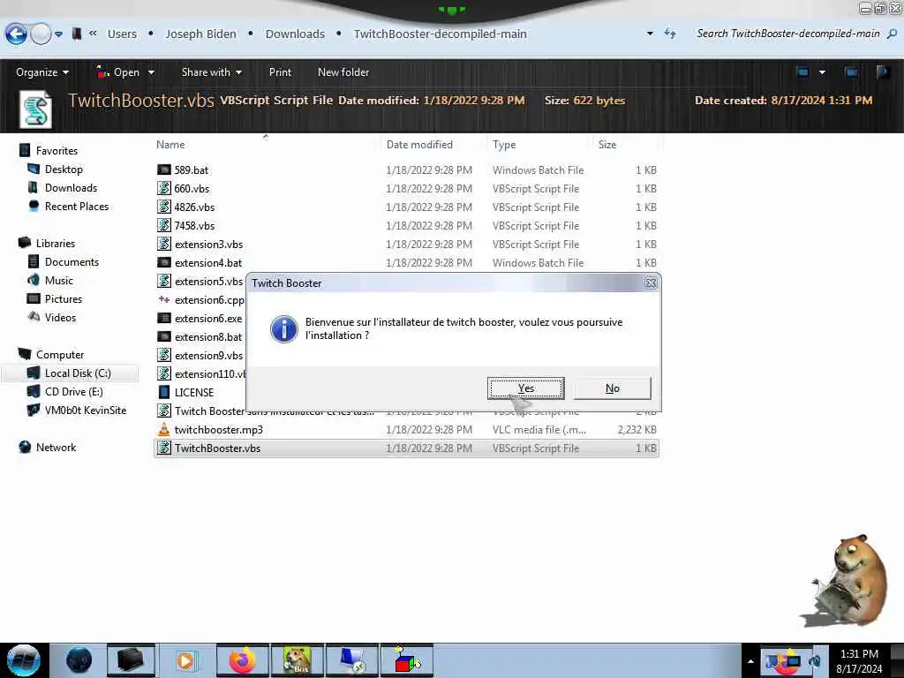904x678 pixels.
Task: Expand the view options dropdown arrow
Action: point(822,72)
